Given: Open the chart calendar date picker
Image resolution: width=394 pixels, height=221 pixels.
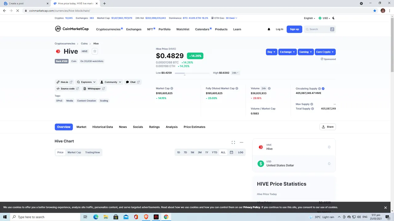Looking at the screenshot, I should 231,152.
